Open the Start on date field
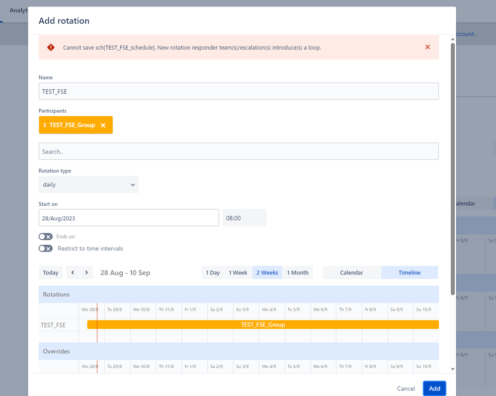The width and height of the screenshot is (496, 396). coord(129,218)
